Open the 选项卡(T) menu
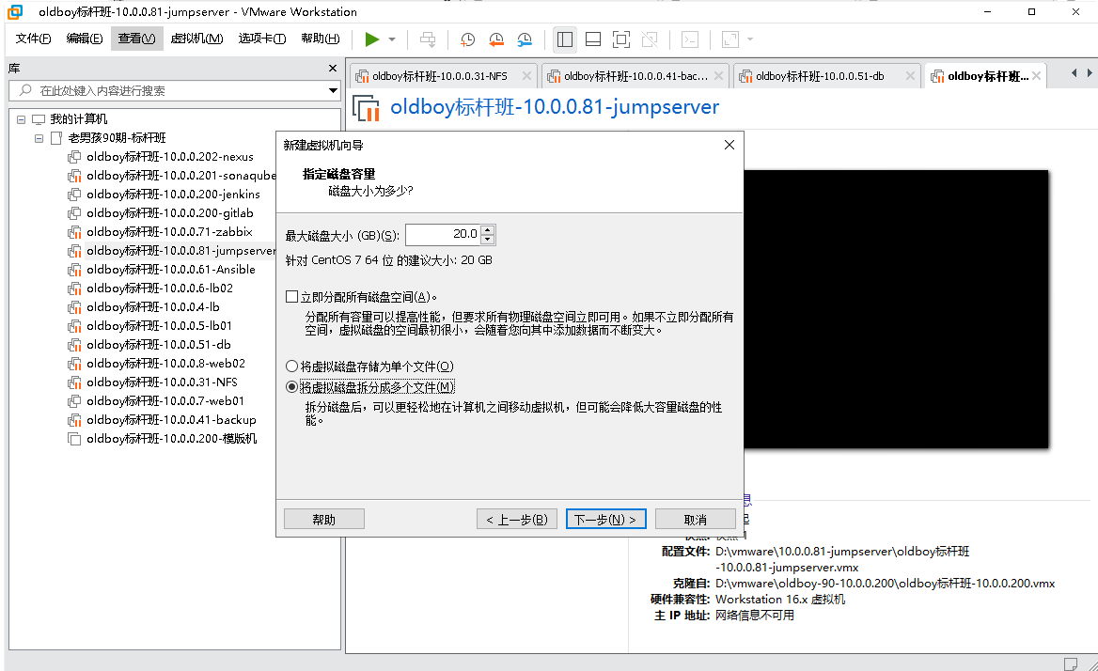This screenshot has height=671, width=1098. tap(262, 39)
